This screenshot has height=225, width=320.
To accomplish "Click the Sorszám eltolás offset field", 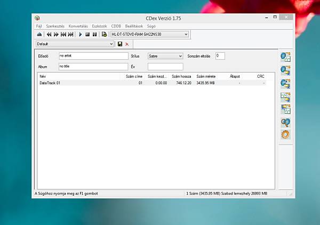I will [220, 56].
